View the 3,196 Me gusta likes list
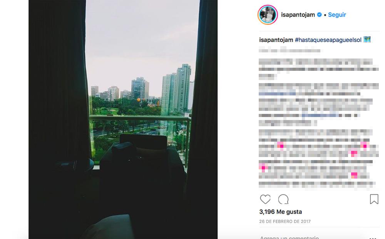385x239 pixels. (280, 212)
